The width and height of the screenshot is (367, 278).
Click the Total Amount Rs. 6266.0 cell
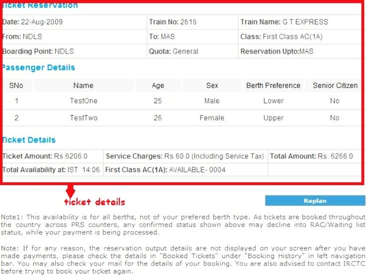tap(311, 156)
